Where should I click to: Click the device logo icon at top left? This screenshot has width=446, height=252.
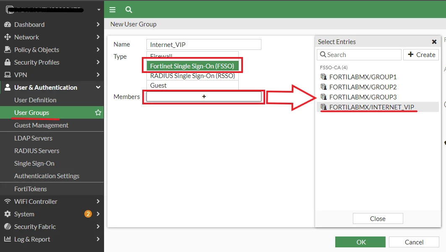pos(9,9)
